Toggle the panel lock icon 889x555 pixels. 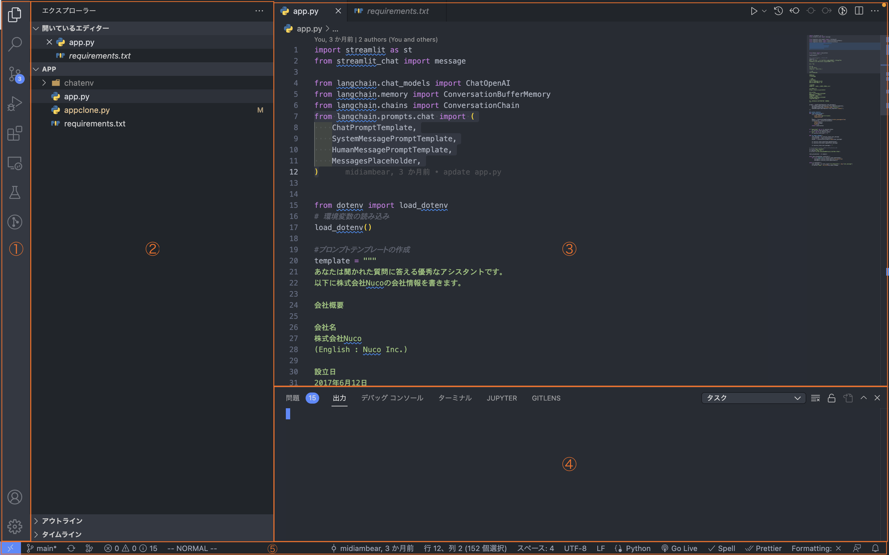tap(831, 397)
